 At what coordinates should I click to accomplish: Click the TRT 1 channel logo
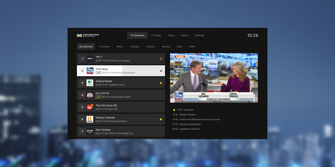[x=90, y=59]
